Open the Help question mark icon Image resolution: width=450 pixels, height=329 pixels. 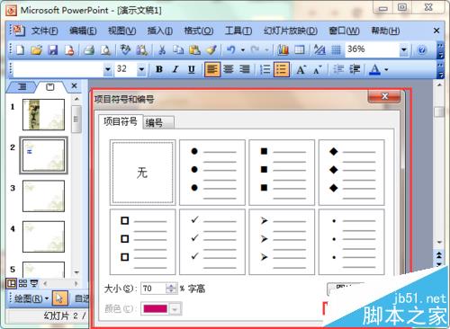coord(422,50)
